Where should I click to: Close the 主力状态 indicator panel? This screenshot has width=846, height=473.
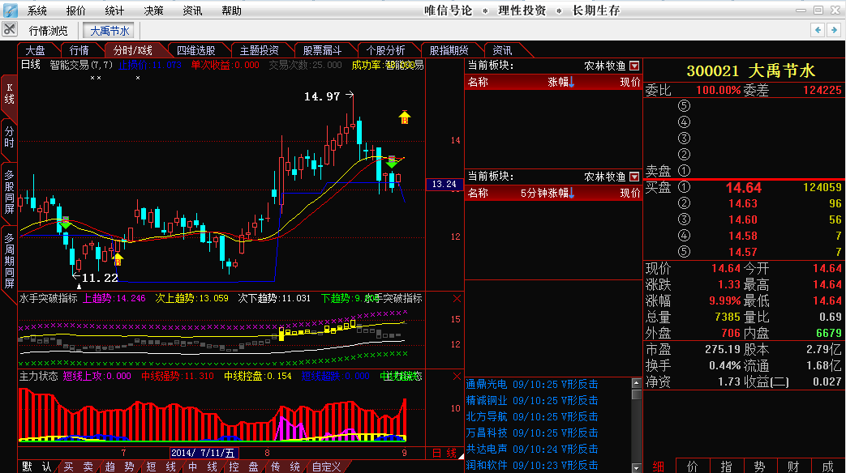(456, 377)
